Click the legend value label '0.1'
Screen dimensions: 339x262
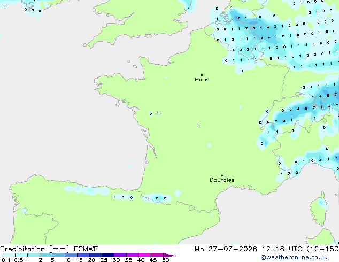[x=6, y=260]
